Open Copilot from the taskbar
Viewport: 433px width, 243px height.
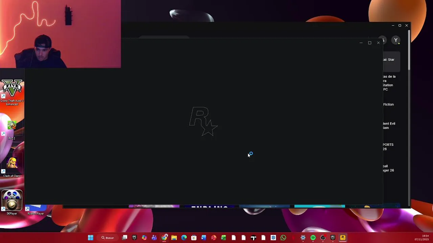click(144, 238)
